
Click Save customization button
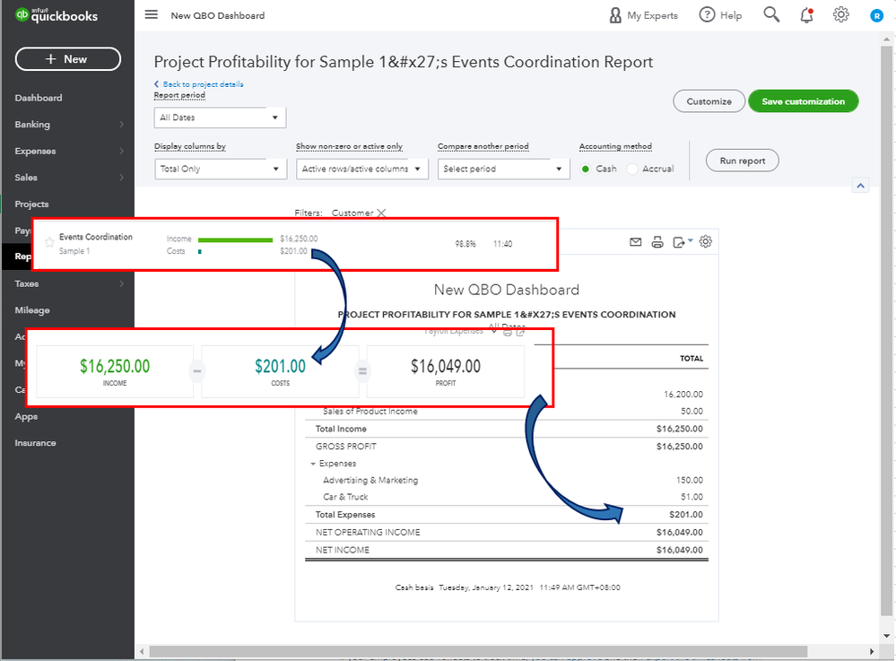(x=803, y=101)
